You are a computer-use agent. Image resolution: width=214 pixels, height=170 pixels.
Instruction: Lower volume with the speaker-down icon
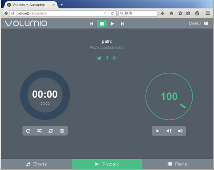click(158, 131)
